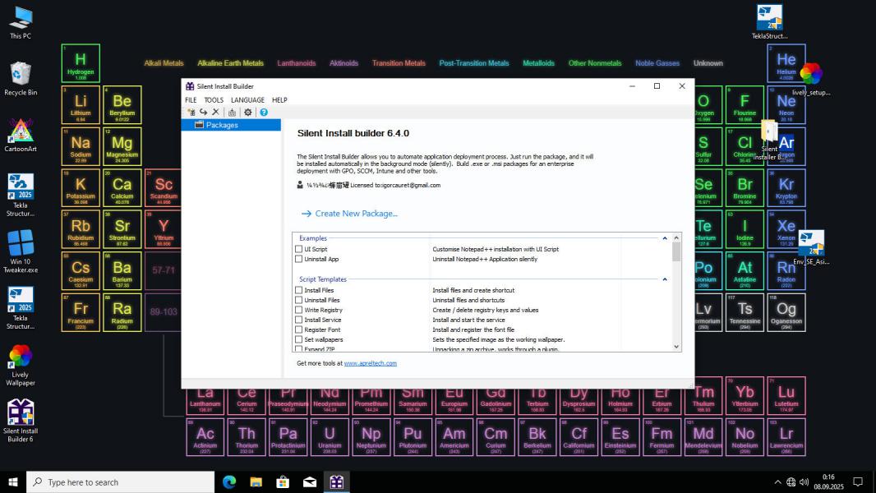
Task: Open the TOOLS menu
Action: 214,100
